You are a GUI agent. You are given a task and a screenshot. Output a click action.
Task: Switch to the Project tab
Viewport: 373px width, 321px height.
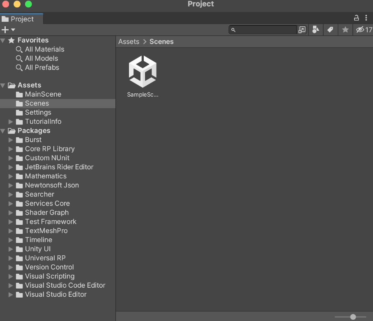(x=22, y=19)
